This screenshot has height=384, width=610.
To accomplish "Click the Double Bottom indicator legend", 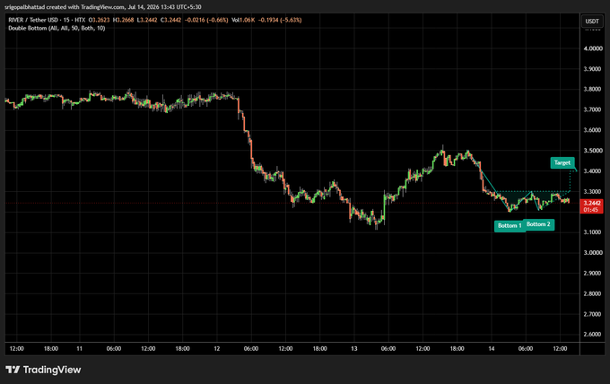I will [x=57, y=28].
